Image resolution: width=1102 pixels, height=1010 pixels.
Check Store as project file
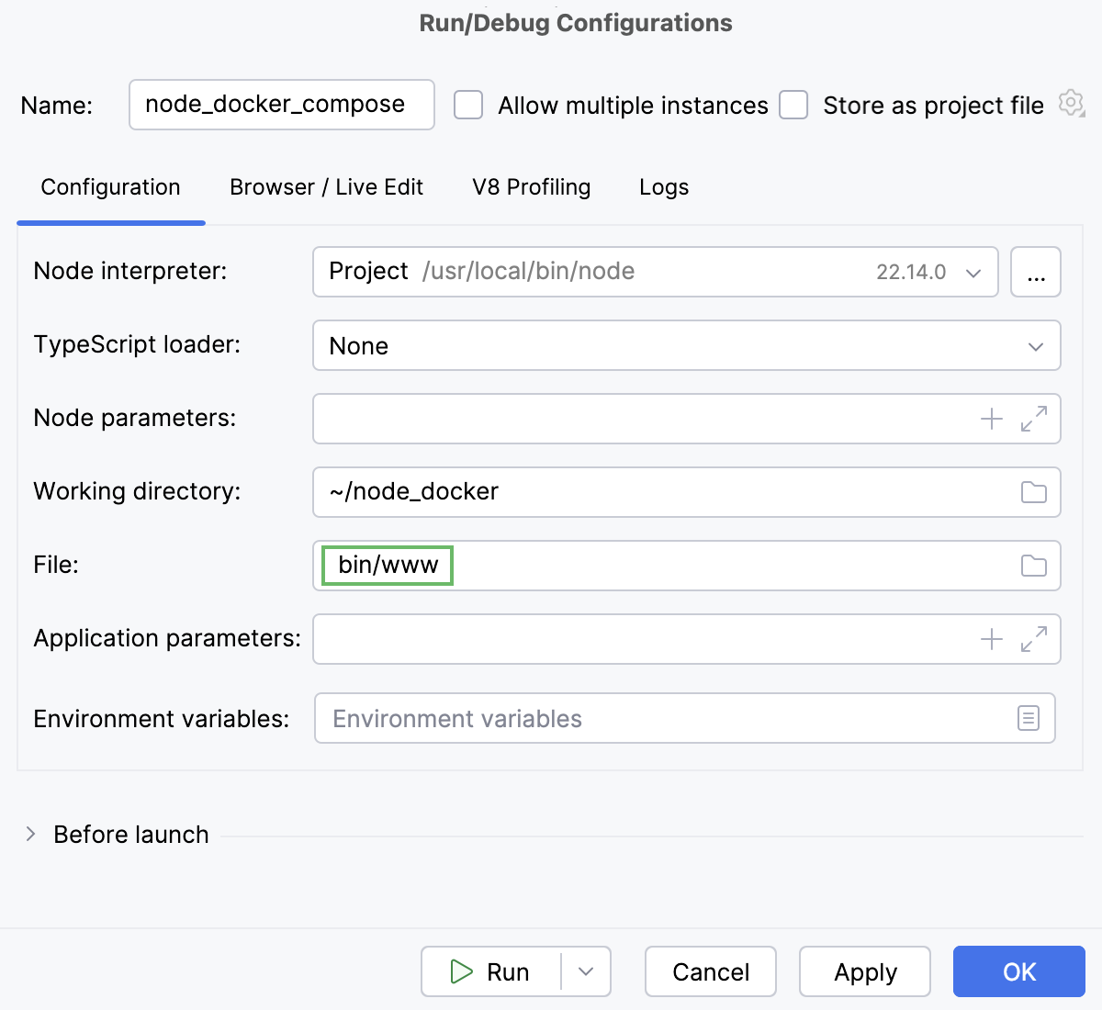click(x=793, y=106)
